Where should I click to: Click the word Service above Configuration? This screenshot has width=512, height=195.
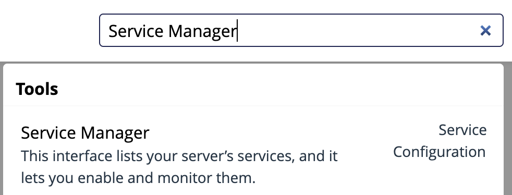pos(462,130)
